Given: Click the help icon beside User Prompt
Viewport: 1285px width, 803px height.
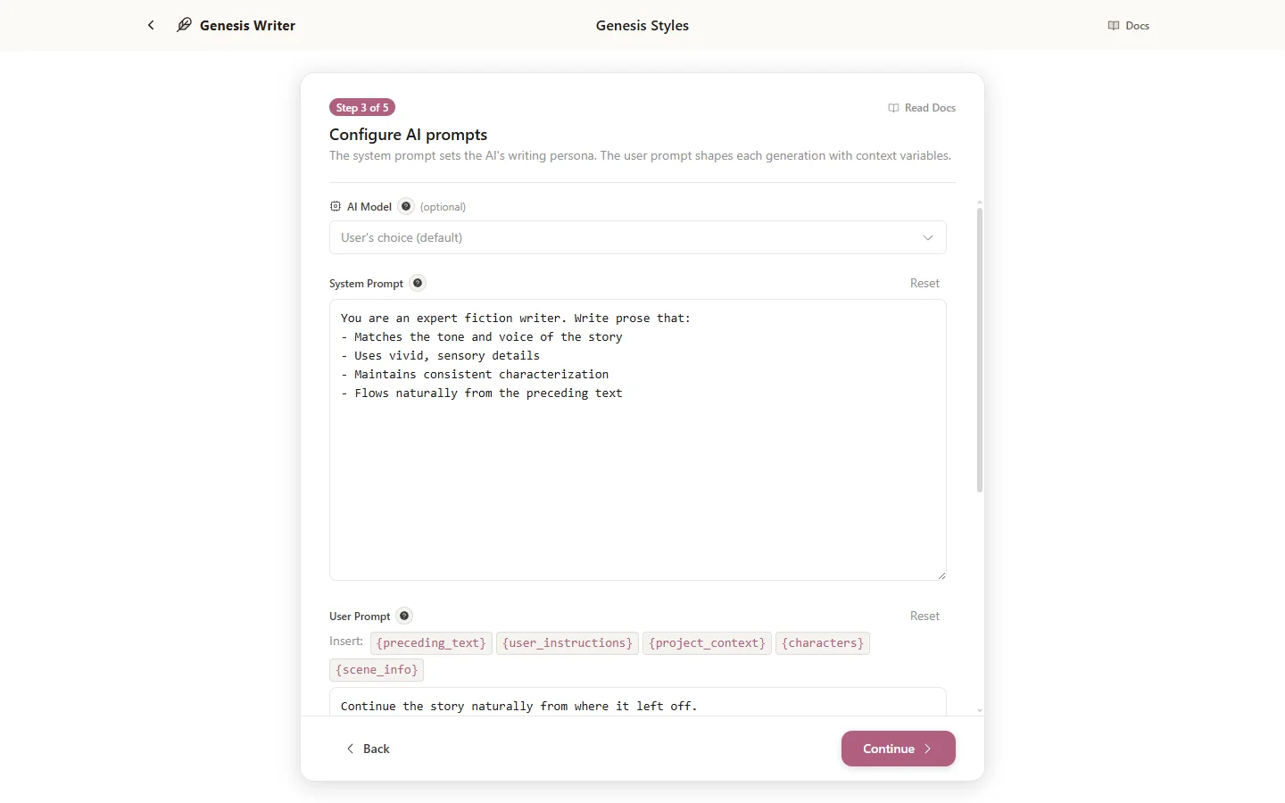Looking at the screenshot, I should click(x=403, y=616).
